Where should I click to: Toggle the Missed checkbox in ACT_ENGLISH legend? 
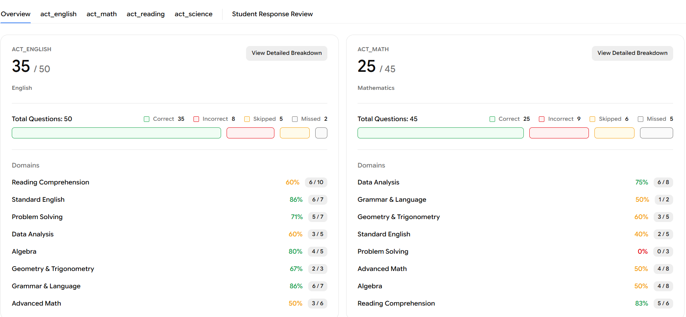pos(295,119)
